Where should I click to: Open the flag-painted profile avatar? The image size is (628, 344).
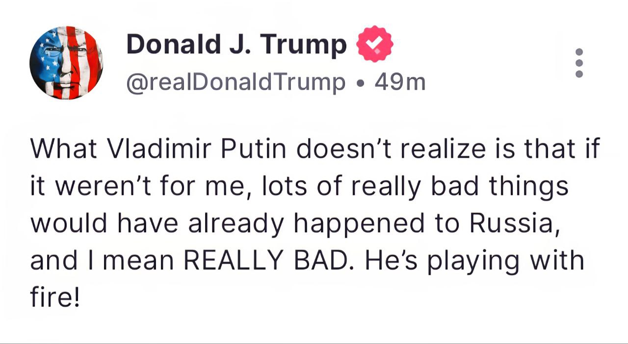pyautogui.click(x=66, y=63)
